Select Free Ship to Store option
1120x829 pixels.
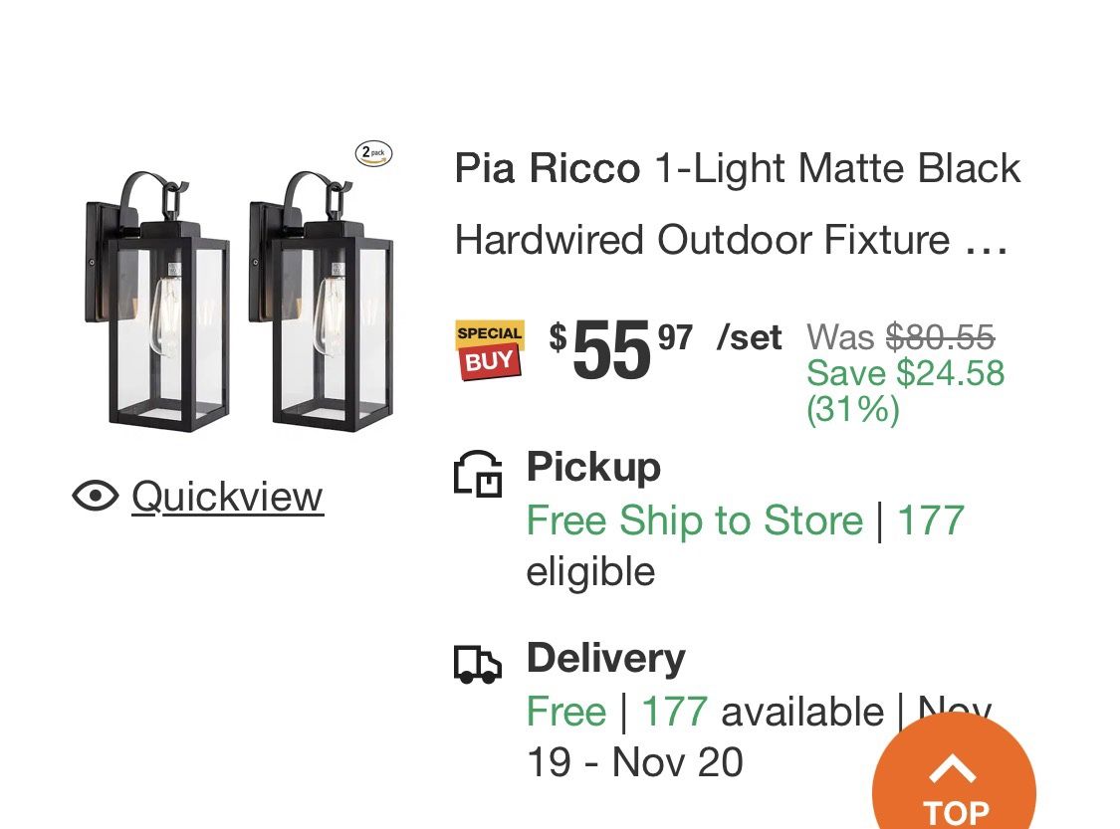[x=694, y=520]
